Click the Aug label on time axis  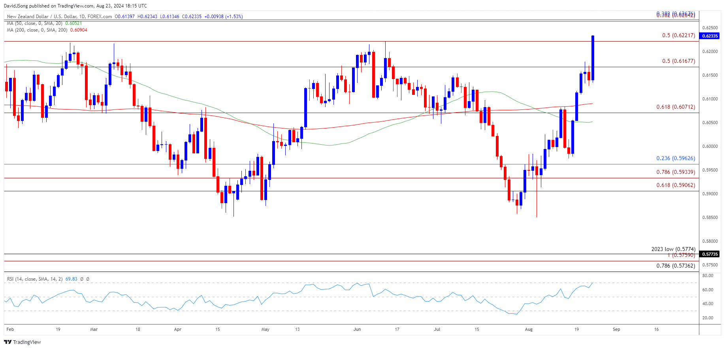click(529, 330)
